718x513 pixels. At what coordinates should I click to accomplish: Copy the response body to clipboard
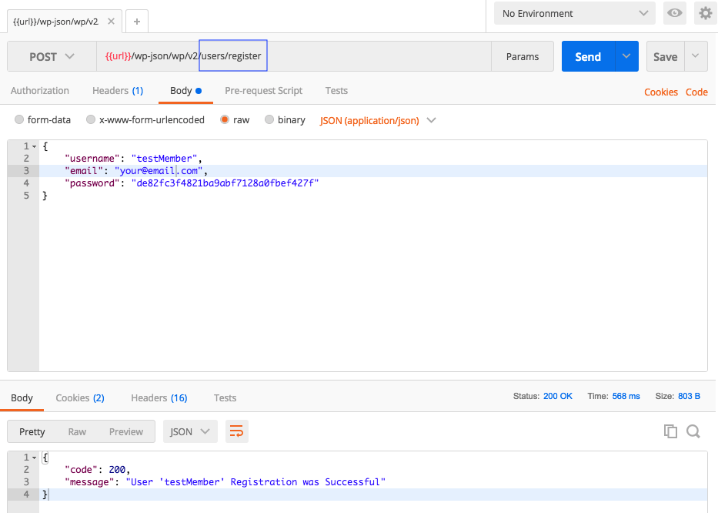[x=670, y=431]
